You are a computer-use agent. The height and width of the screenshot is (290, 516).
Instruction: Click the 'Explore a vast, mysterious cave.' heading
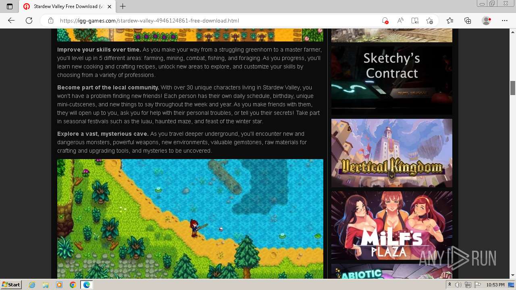103,134
